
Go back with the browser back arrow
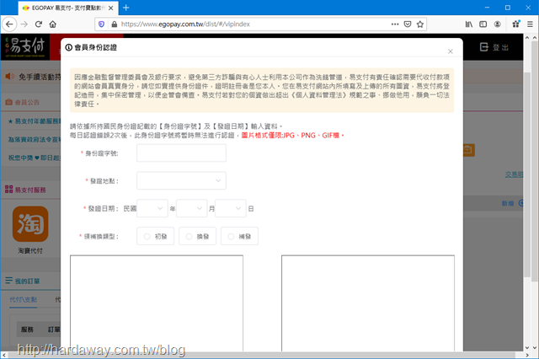pyautogui.click(x=9, y=24)
